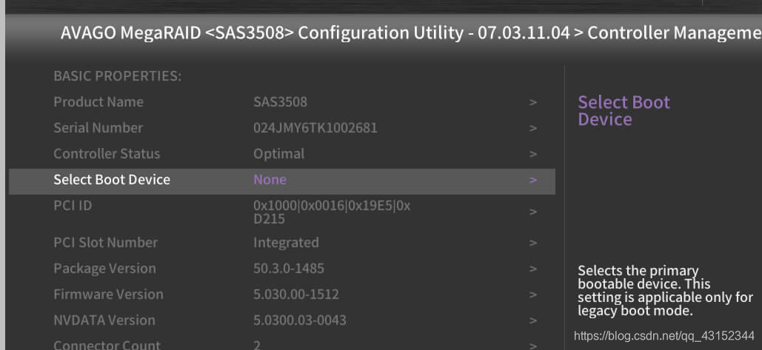Click the chevron on the PCI Slot Number row
Image resolution: width=762 pixels, height=350 pixels.
533,243
